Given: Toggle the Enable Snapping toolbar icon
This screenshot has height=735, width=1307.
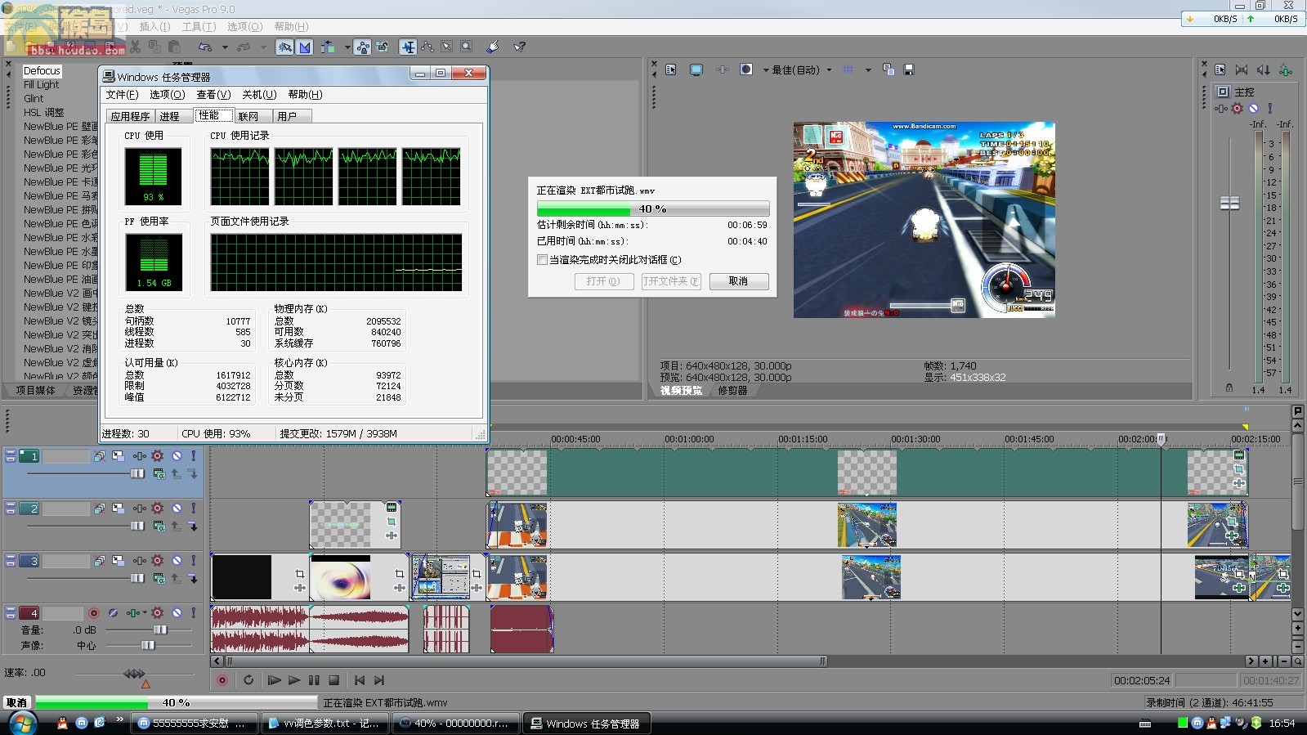Looking at the screenshot, I should point(284,47).
